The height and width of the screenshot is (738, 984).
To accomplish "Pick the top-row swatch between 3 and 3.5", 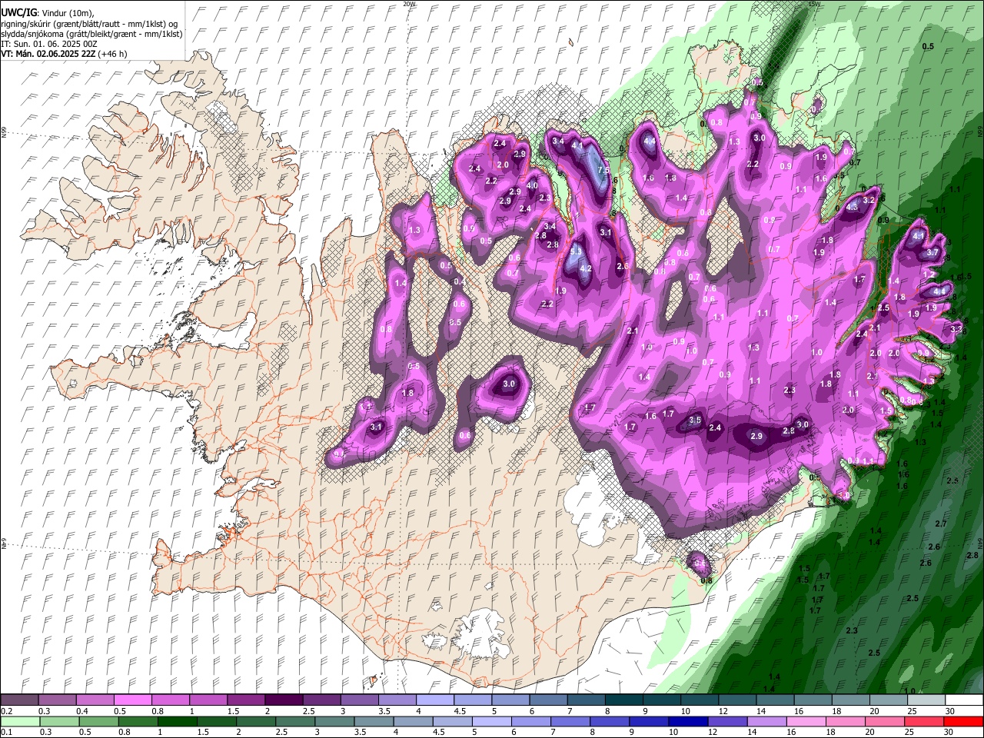I will coord(359,700).
